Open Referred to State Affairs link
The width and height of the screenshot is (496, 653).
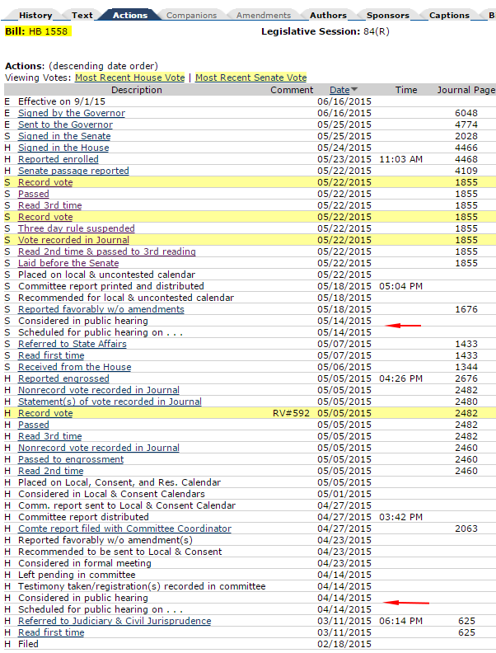tap(73, 344)
